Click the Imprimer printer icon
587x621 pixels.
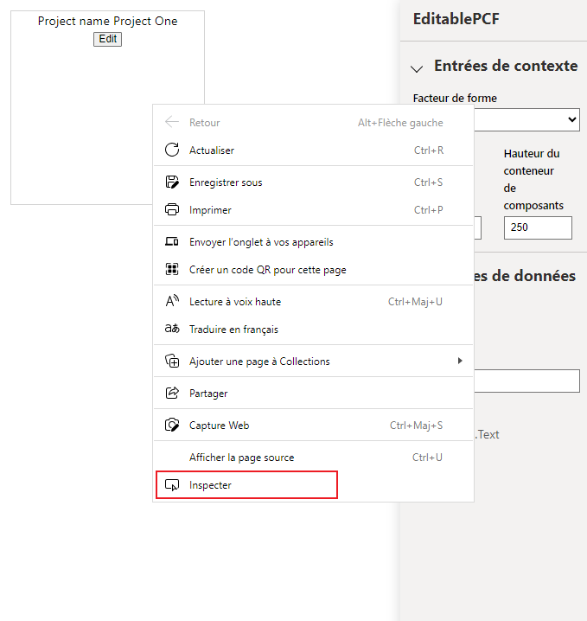click(172, 210)
